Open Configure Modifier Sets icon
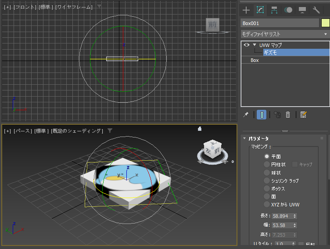 click(303, 115)
